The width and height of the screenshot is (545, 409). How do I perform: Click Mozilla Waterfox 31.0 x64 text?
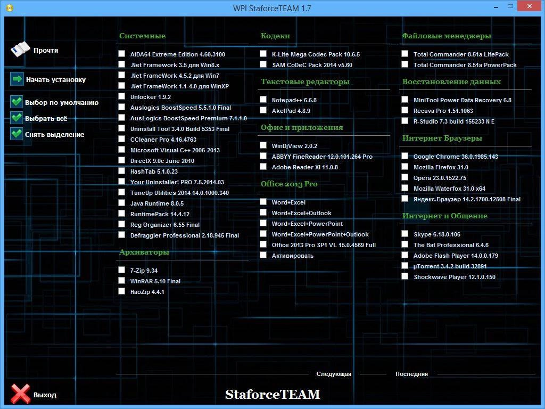click(x=449, y=189)
